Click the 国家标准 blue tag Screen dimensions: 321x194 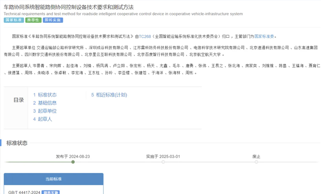[x=14, y=20]
